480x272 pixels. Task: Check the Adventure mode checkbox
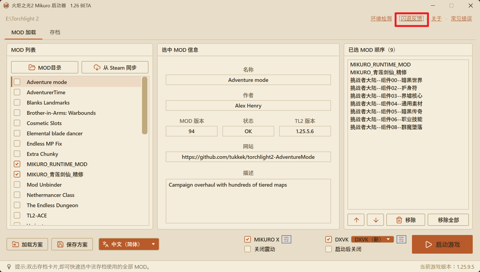coord(17,82)
